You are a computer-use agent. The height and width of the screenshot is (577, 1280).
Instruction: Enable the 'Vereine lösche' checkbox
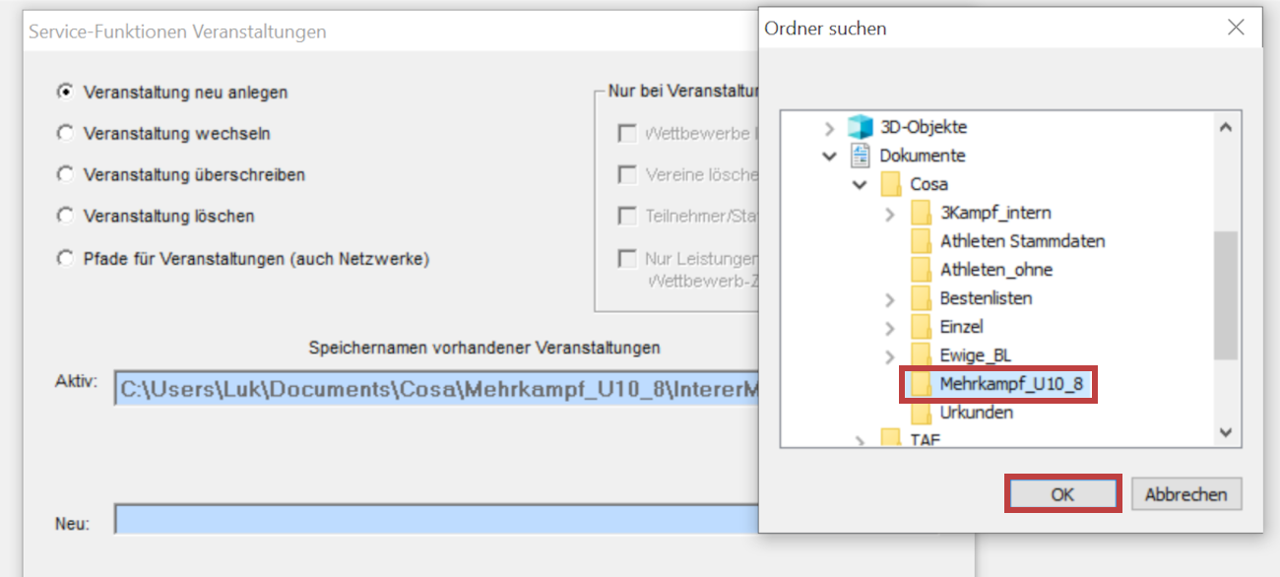(x=626, y=174)
